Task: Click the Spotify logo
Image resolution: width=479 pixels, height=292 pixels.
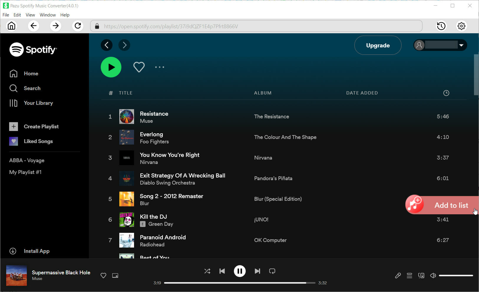Action: (x=33, y=49)
